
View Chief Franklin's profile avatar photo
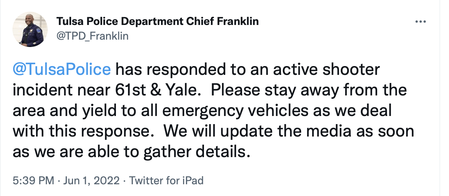(x=30, y=29)
